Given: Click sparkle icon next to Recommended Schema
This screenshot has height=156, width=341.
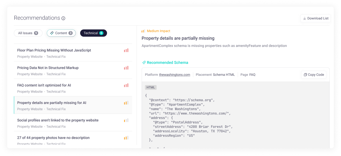Looking at the screenshot, I should (144, 63).
